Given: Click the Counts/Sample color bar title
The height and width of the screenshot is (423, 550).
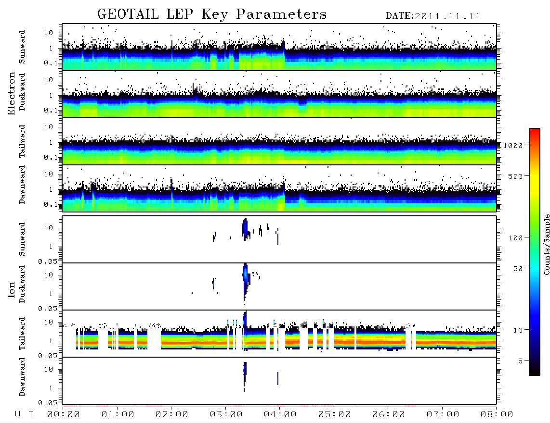Looking at the screenshot, I should pyautogui.click(x=546, y=244).
